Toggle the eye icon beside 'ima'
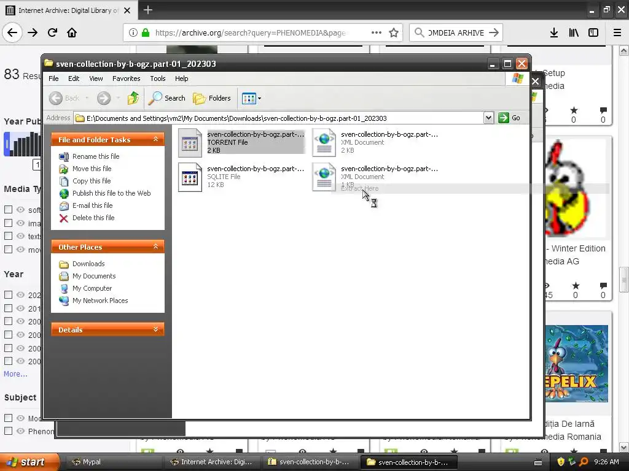This screenshot has width=629, height=471. point(20,223)
